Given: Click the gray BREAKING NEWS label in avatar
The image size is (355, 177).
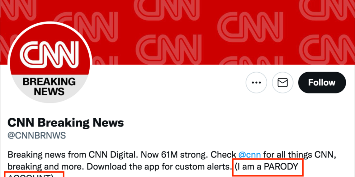Looking at the screenshot, I should point(49,86).
